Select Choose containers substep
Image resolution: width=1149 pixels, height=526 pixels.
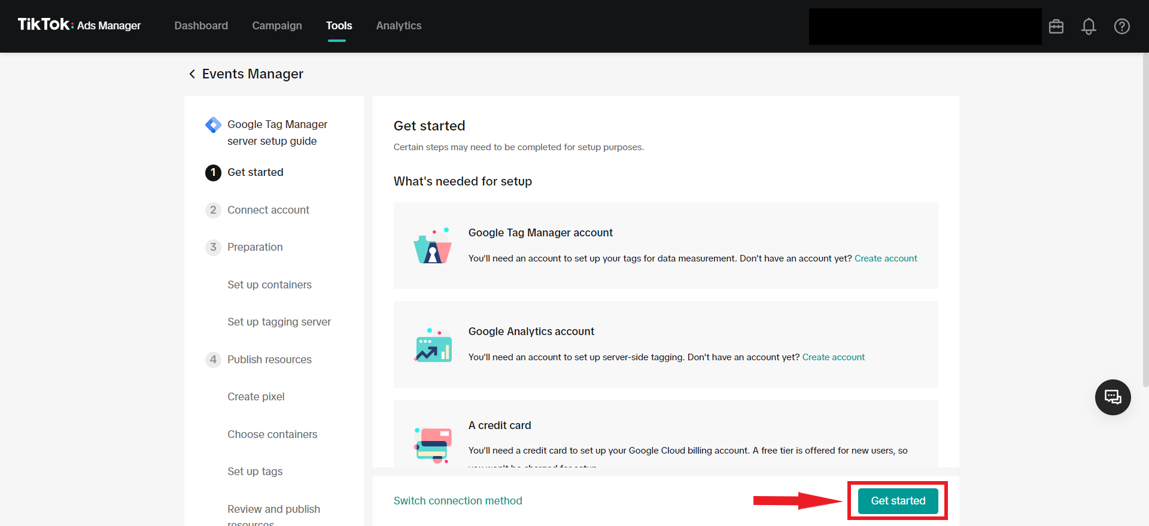pyautogui.click(x=272, y=434)
